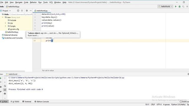The height and width of the screenshot is (106, 189).
Task: Rerun helloWorld in the Run panel
Action: coord(1,78)
